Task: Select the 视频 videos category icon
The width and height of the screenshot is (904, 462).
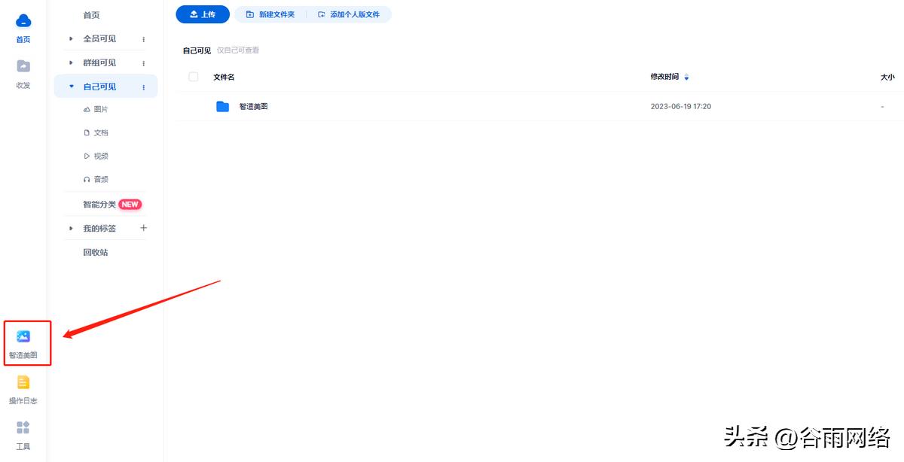Action: 96,156
